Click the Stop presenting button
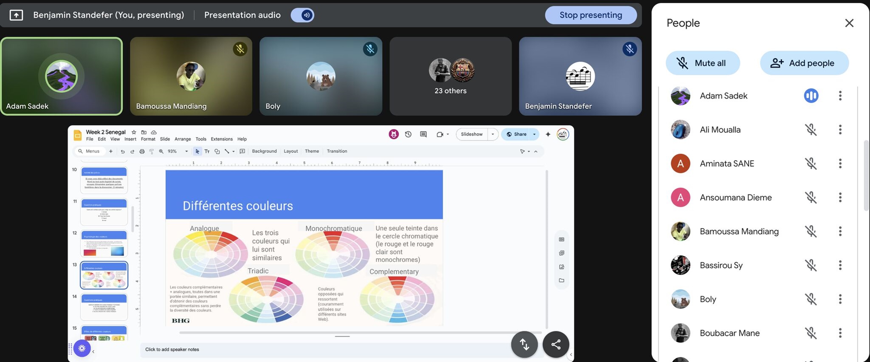This screenshot has height=362, width=870. pyautogui.click(x=591, y=15)
